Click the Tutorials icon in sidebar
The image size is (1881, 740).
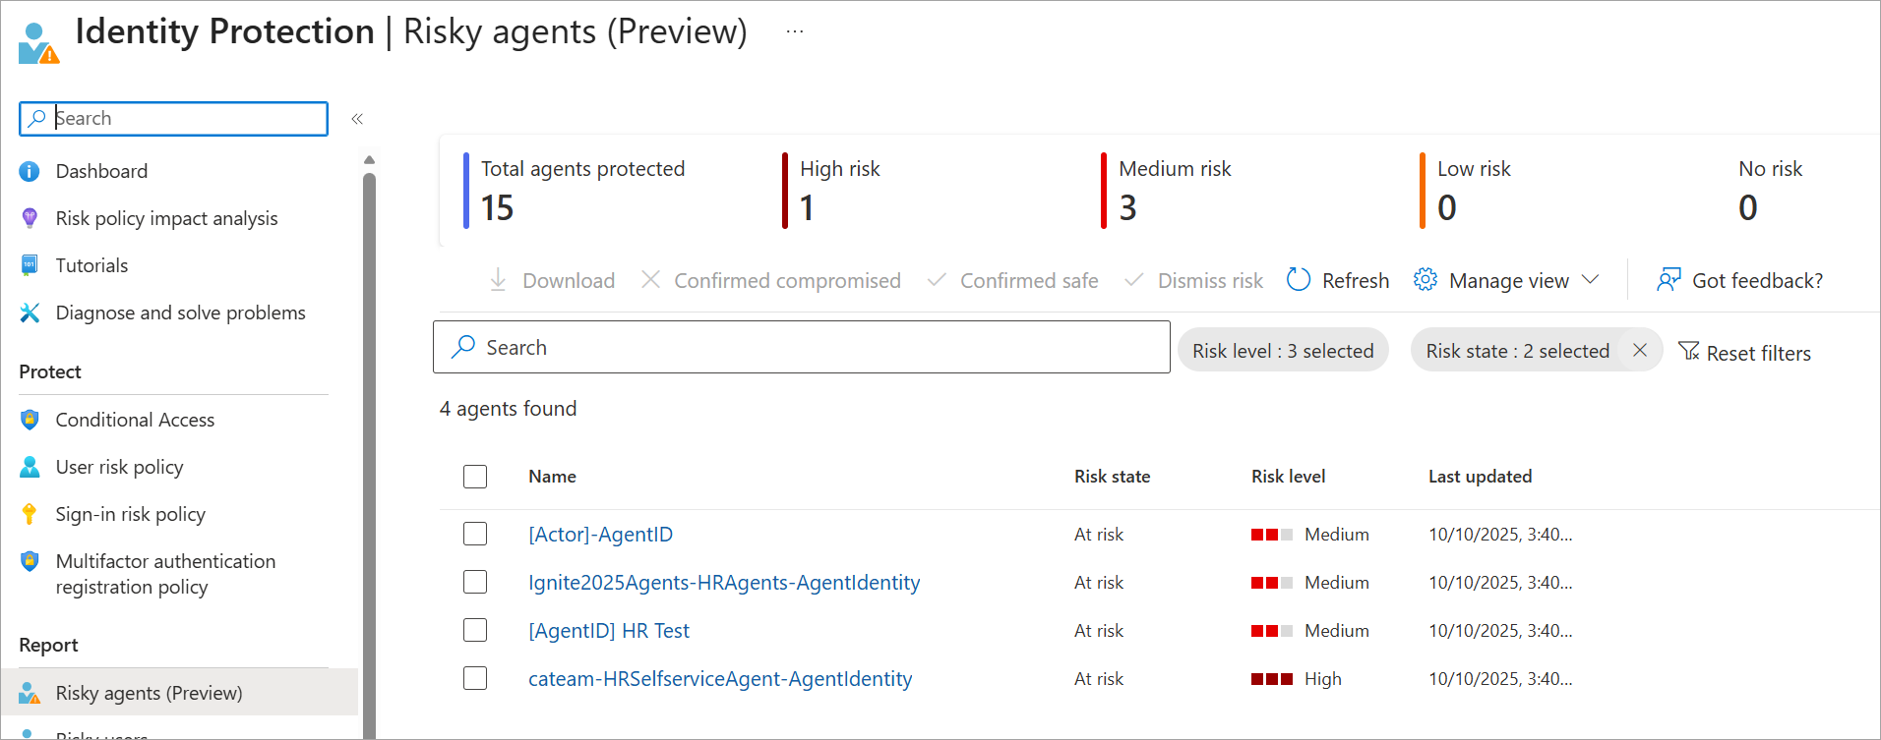pos(30,265)
